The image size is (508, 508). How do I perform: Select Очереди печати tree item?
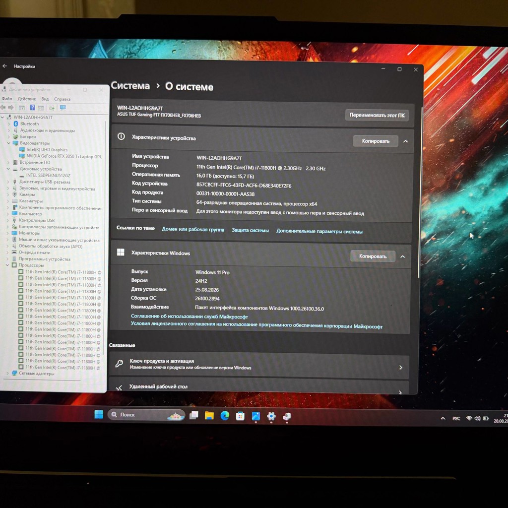coord(34,253)
